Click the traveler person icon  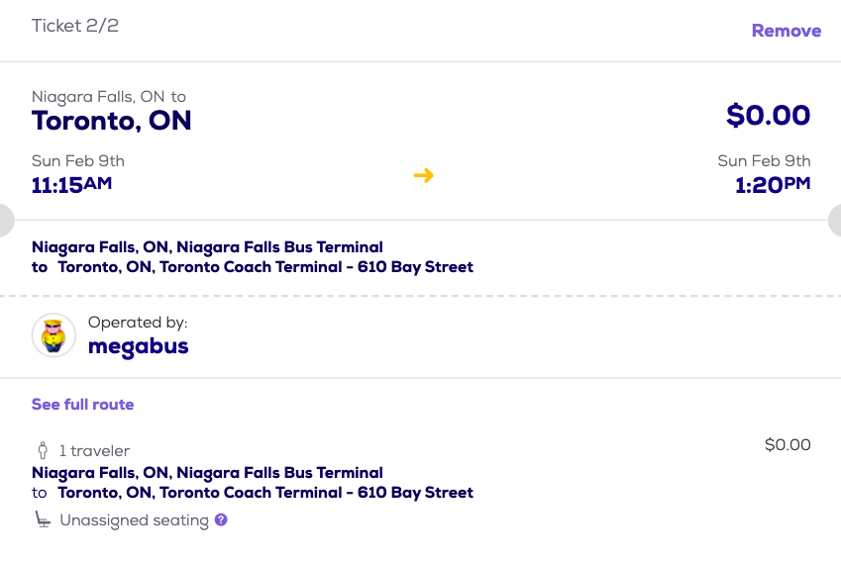coord(43,450)
